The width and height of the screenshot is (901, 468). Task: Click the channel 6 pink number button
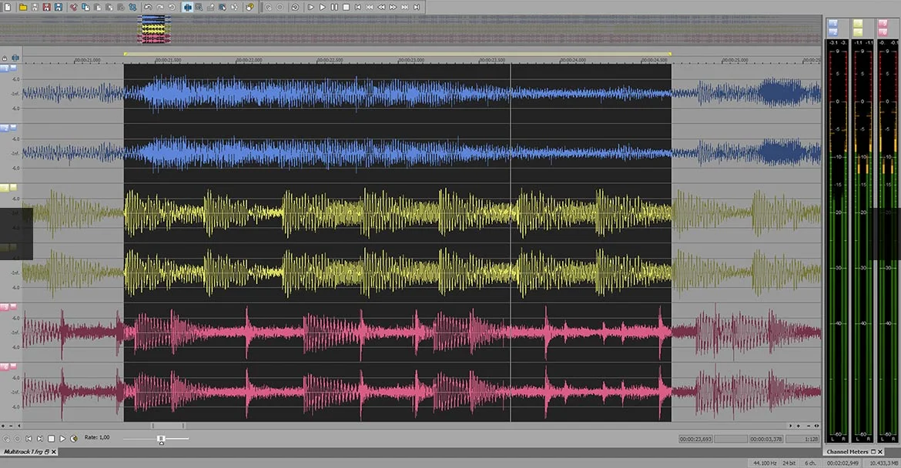tap(4, 367)
